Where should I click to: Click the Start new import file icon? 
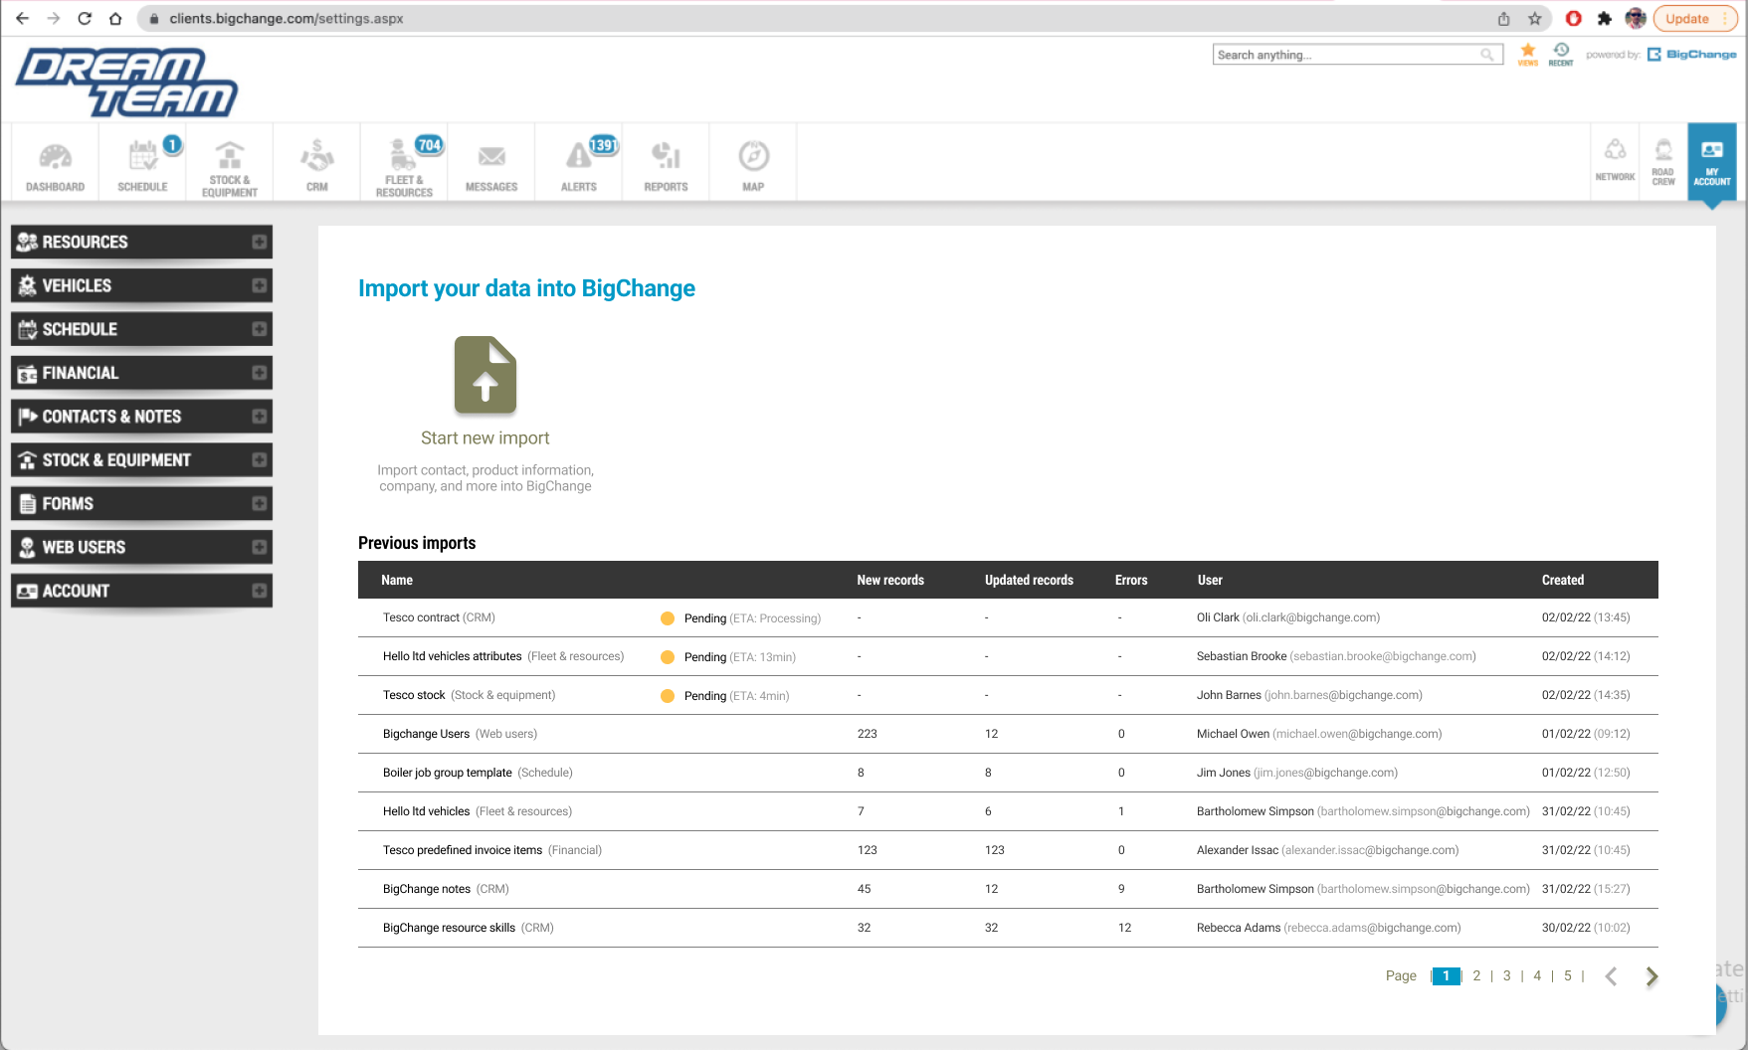coord(486,375)
